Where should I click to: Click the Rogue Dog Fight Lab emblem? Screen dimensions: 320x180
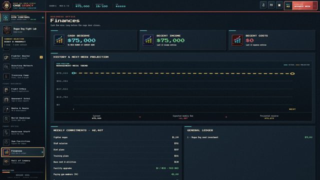7,30
